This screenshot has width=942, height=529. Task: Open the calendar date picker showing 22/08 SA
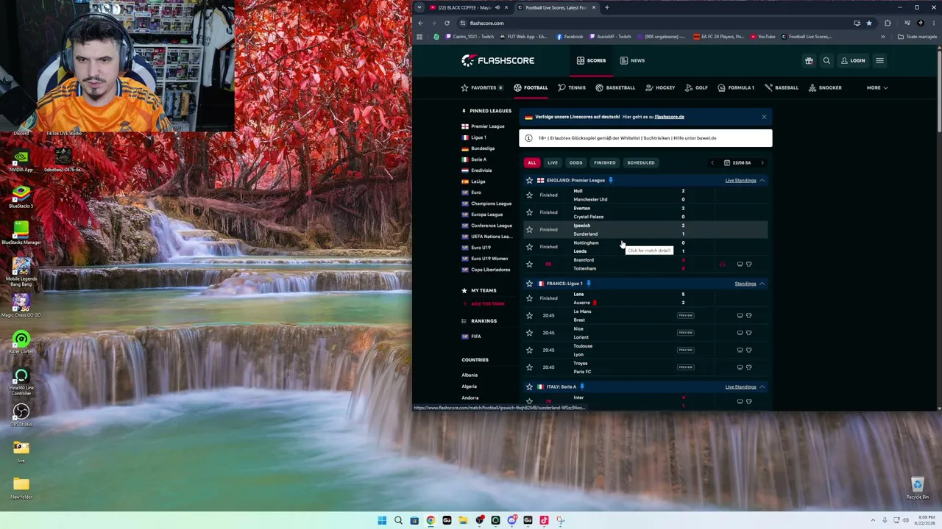click(737, 162)
